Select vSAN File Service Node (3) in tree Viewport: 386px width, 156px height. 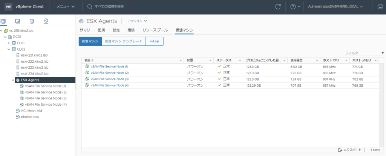point(46,98)
